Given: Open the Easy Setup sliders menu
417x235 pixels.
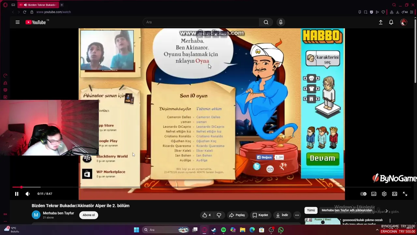Looking at the screenshot, I should pos(412,12).
